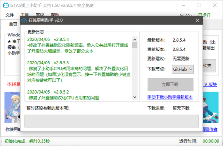Select the 2020/04/05 v2.8.5.2 log heading
223x146 pixels.
point(48,92)
